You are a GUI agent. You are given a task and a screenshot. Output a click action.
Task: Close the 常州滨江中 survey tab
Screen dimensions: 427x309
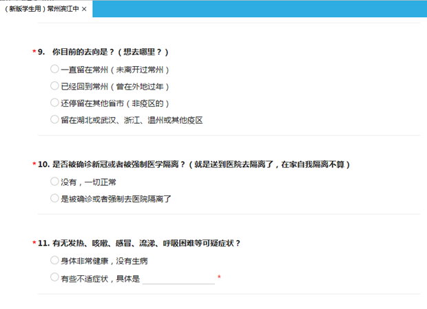[x=84, y=10]
